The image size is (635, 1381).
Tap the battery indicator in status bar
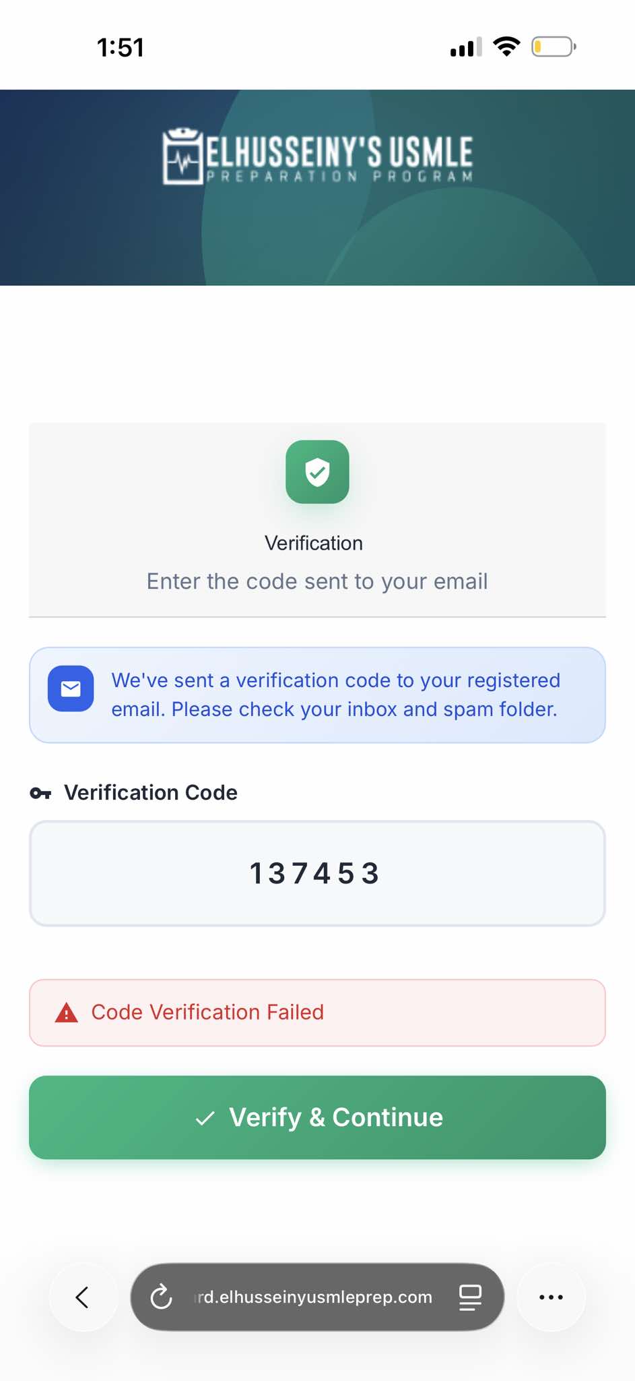(554, 47)
